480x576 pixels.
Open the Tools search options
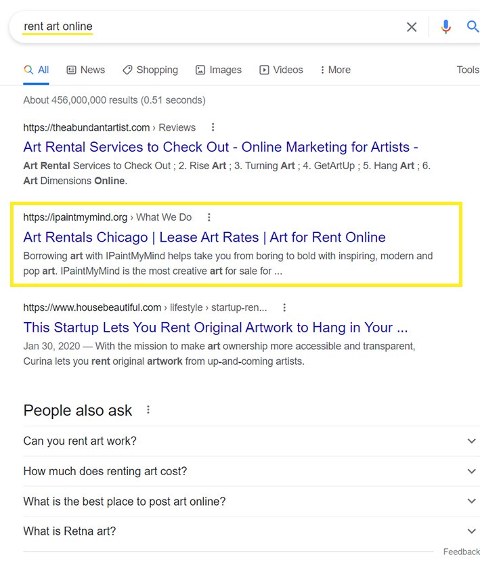(x=467, y=70)
